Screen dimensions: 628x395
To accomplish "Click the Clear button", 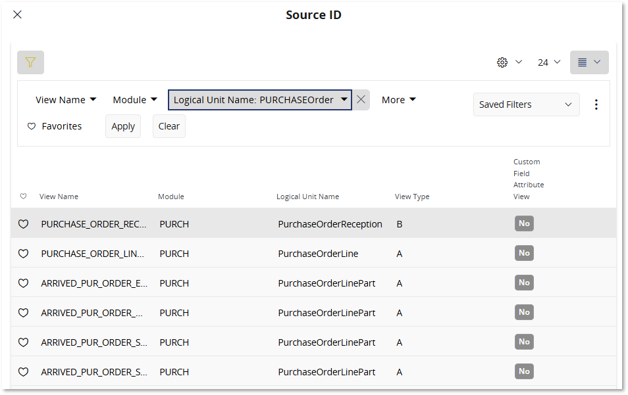I will (x=169, y=126).
